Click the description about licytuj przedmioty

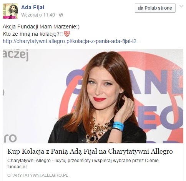[83, 164]
